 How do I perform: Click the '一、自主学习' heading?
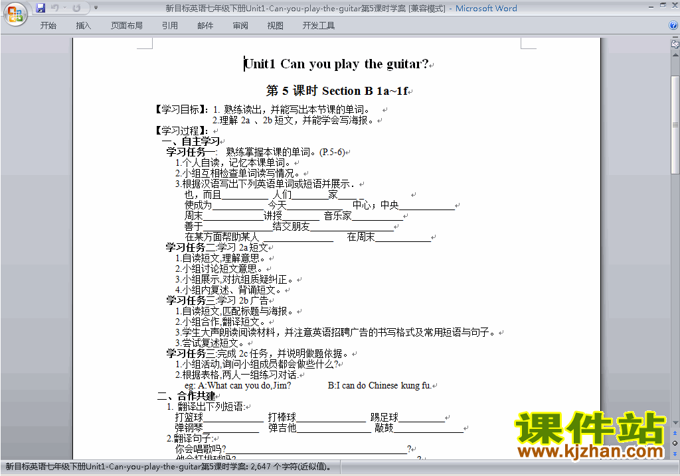point(191,141)
